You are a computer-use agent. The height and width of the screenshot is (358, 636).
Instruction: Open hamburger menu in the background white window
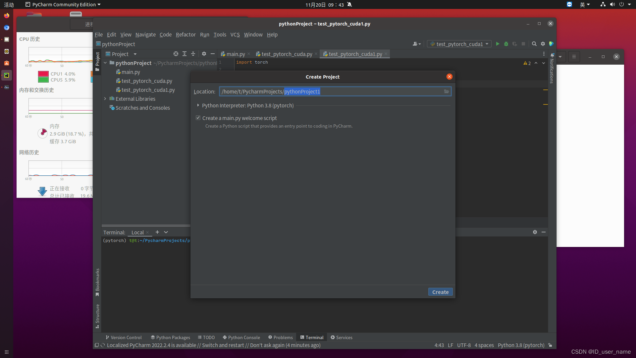click(574, 57)
